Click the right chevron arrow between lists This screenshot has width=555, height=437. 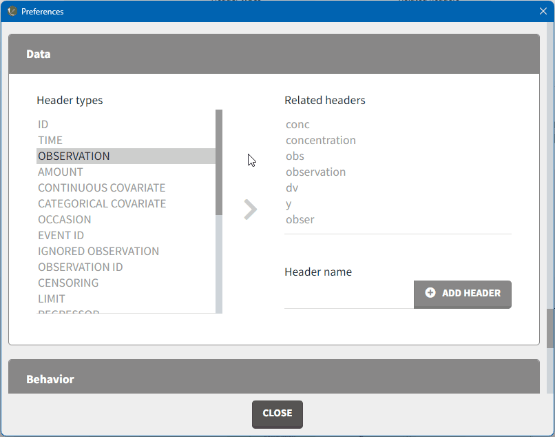point(251,210)
